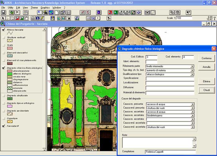Open the Graphics menu
The width and height of the screenshot is (217, 156).
pyautogui.click(x=45, y=7)
